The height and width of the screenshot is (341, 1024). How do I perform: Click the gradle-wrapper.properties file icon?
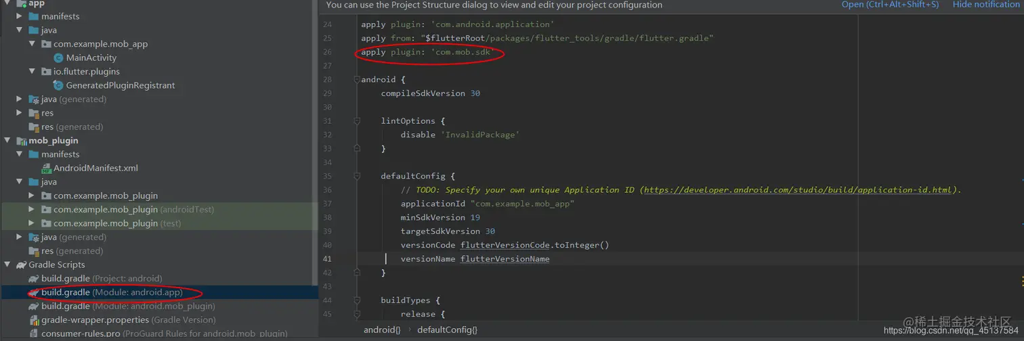34,320
